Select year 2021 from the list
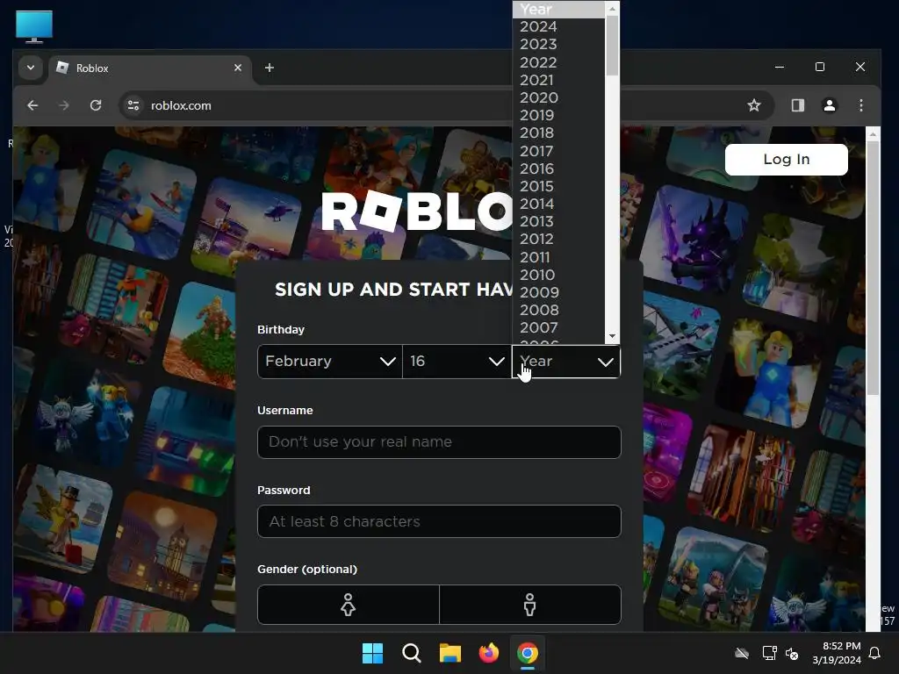This screenshot has width=899, height=674. click(x=557, y=80)
